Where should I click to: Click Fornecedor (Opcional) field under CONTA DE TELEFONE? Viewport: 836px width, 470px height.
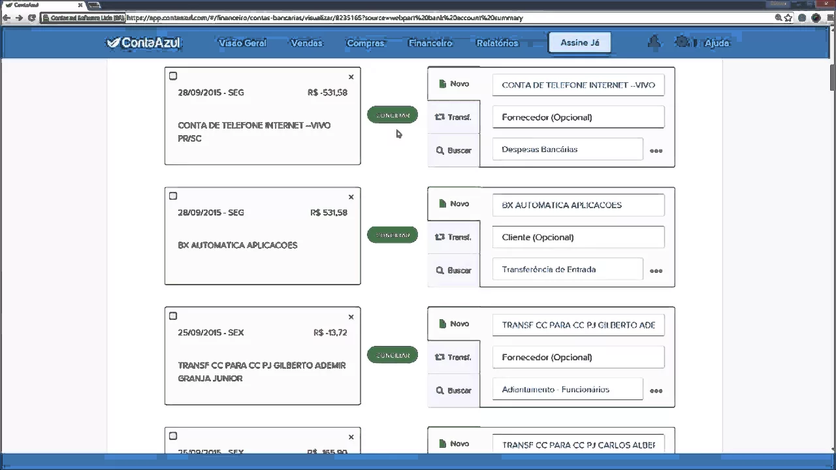click(x=578, y=117)
